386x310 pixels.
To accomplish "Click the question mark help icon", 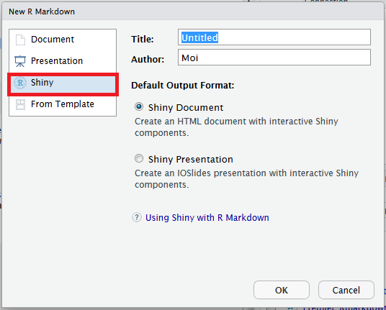I will (137, 217).
